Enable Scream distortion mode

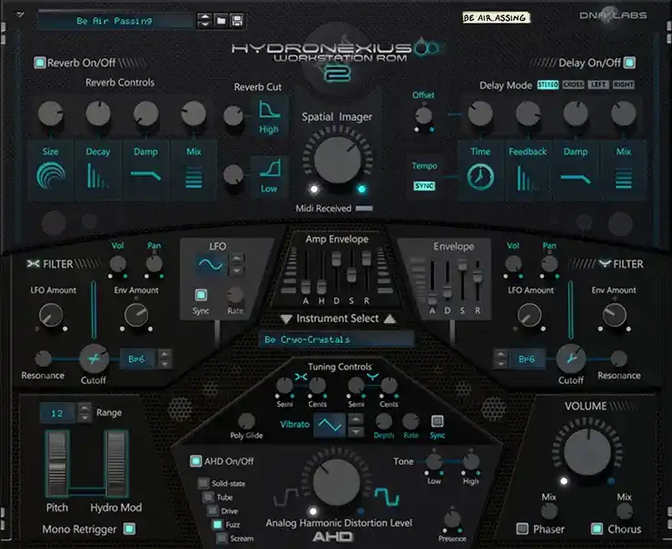[222, 538]
